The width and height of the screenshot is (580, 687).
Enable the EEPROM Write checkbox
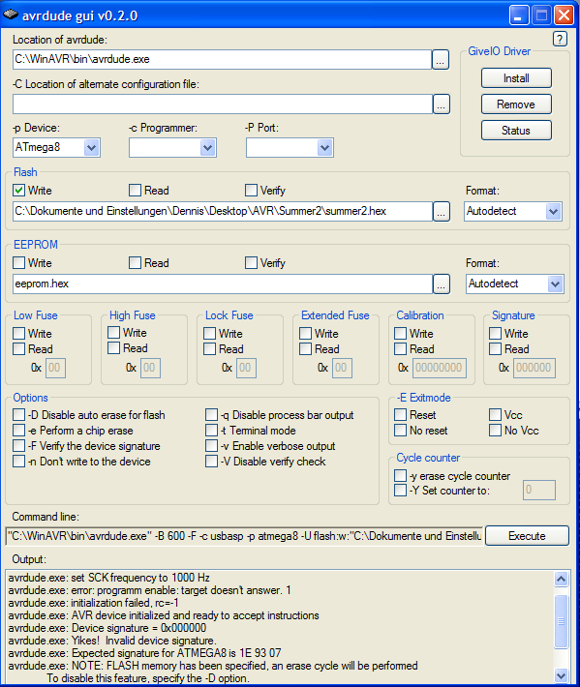(x=18, y=262)
